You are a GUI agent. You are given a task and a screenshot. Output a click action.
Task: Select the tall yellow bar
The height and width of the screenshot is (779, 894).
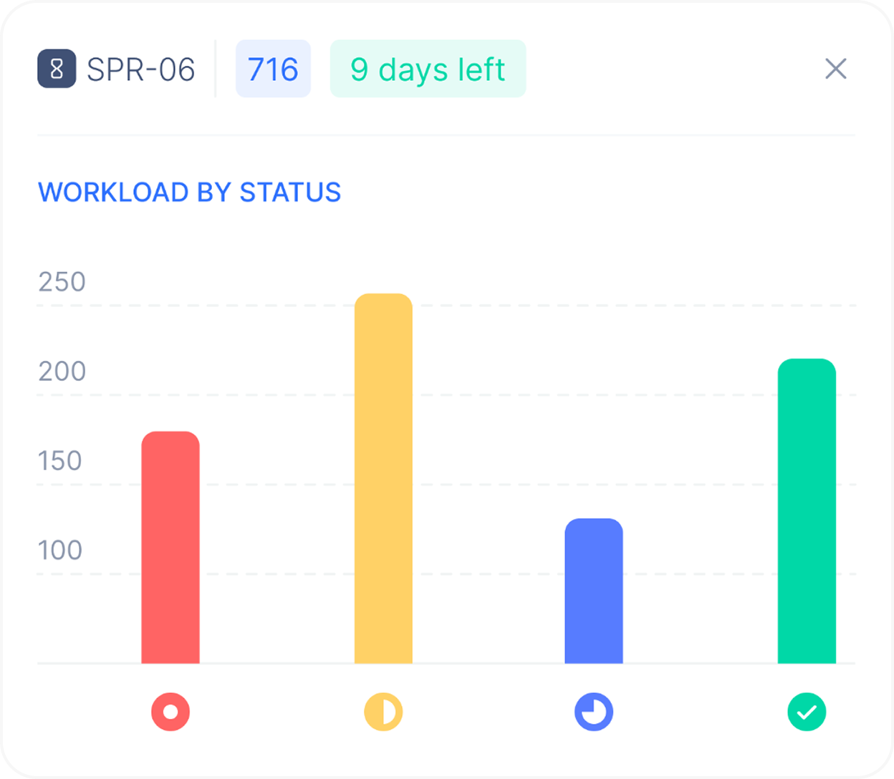tap(383, 478)
